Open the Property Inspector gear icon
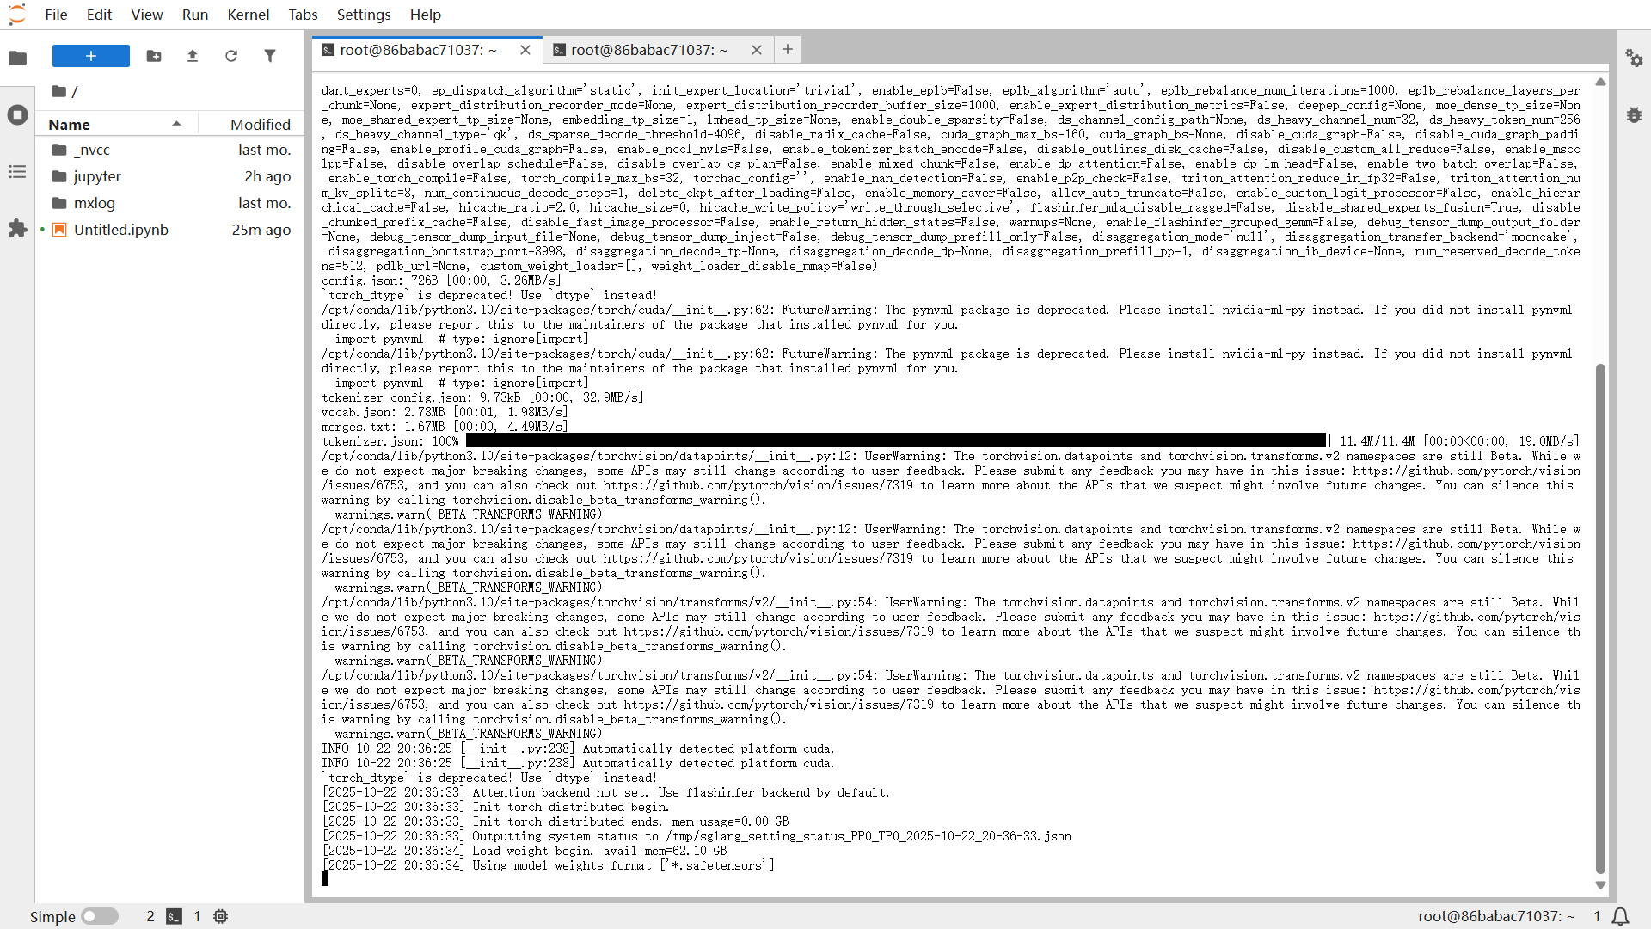Viewport: 1651px width, 929px height. tap(1634, 58)
